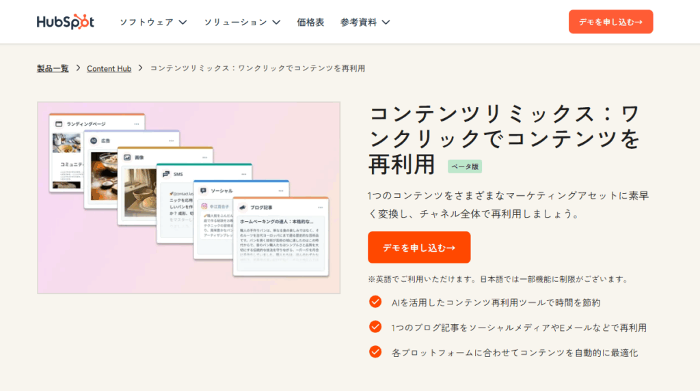This screenshot has width=700, height=391.
Task: Open the 広告 card options dots
Action: (x=171, y=141)
